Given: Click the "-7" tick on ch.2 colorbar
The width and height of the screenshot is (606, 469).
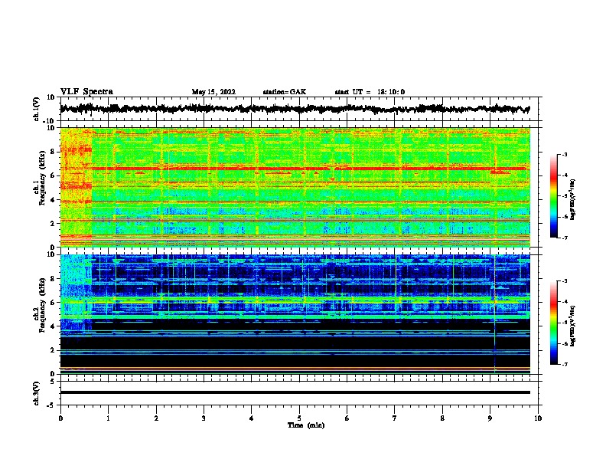Looking at the screenshot, I should pos(564,364).
